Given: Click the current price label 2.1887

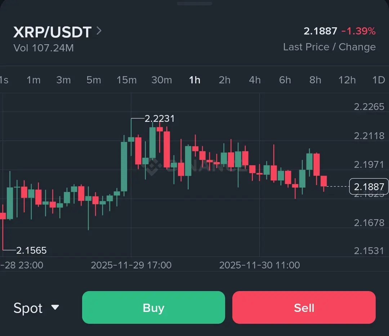Looking at the screenshot, I should click(369, 187).
